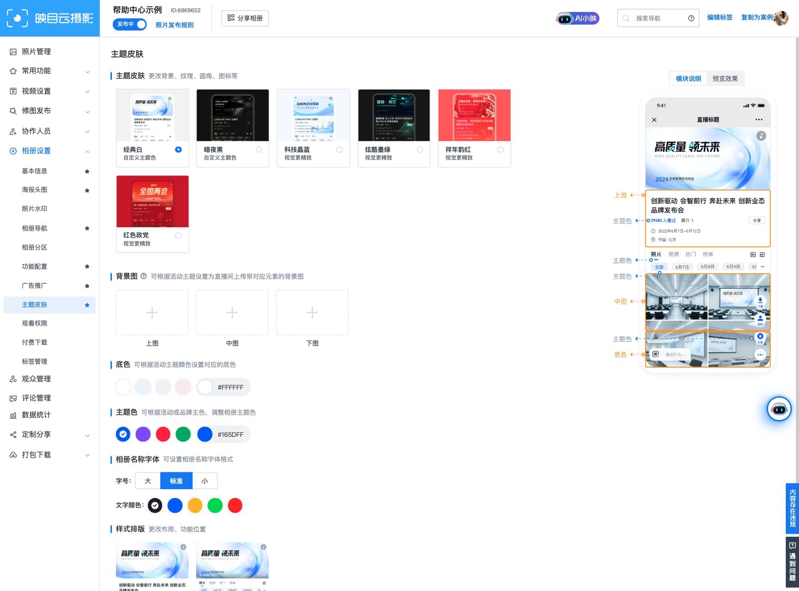Click the 复制为案例 link
Viewport: 799px width, 591px height.
757,17
